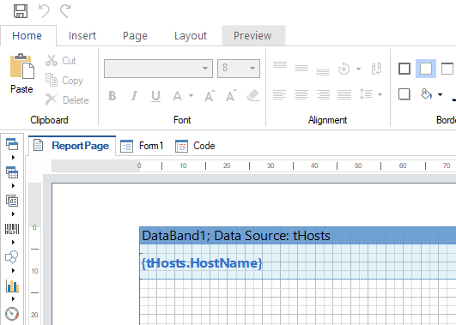Open the Form1 tab
The image size is (456, 325).
pos(143,146)
